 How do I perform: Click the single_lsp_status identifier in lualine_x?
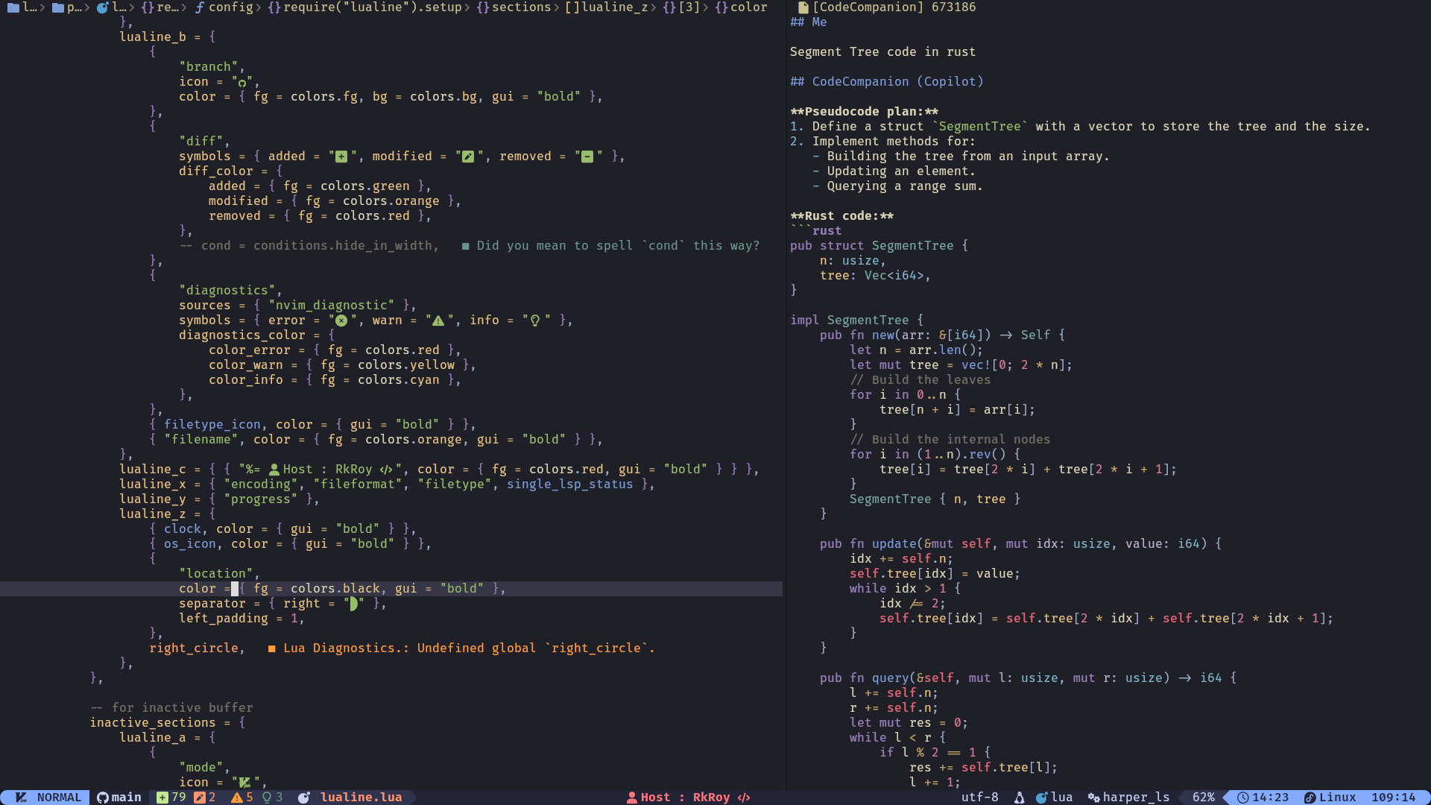tap(569, 484)
